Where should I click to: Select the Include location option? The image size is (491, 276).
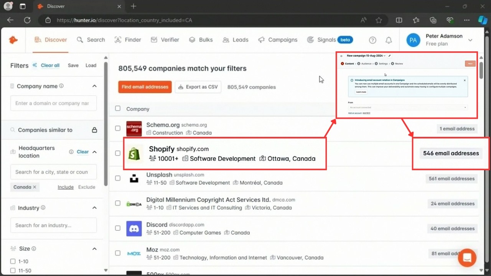66,187
